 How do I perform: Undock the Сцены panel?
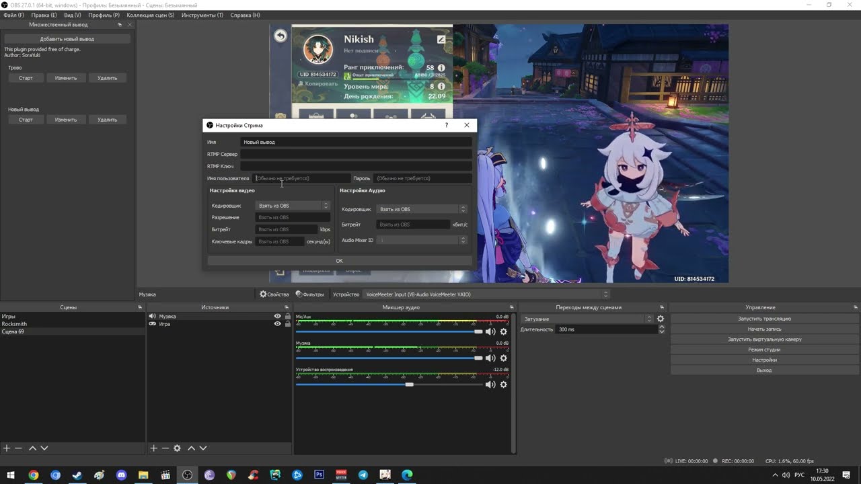pyautogui.click(x=140, y=307)
